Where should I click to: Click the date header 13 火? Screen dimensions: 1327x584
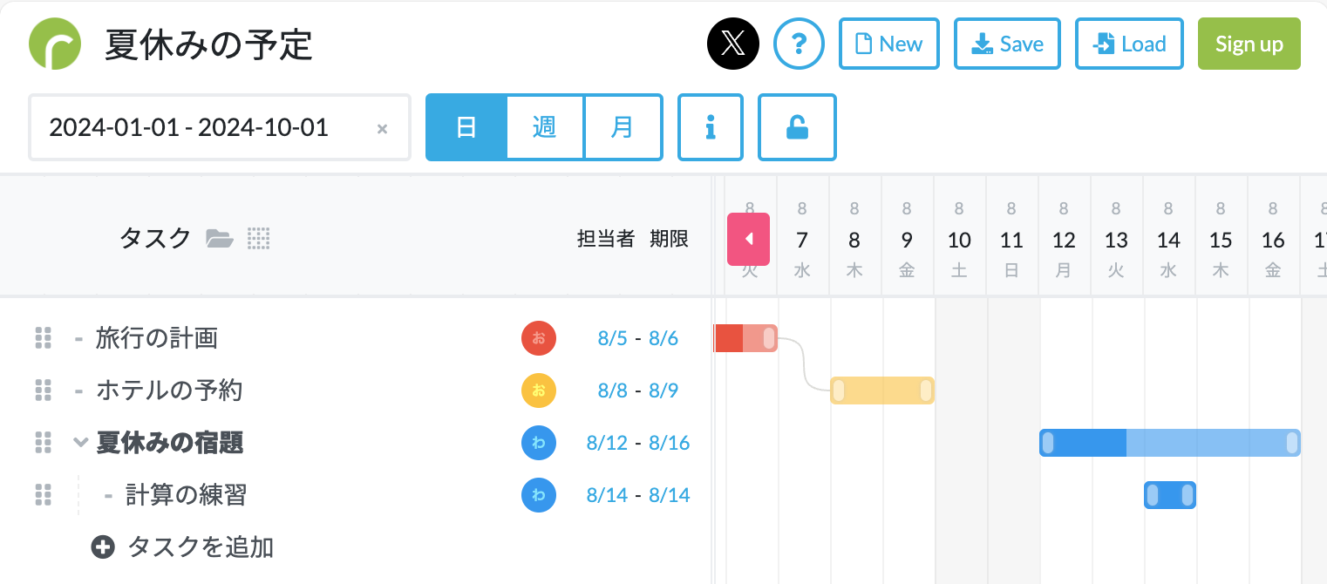tap(1116, 240)
